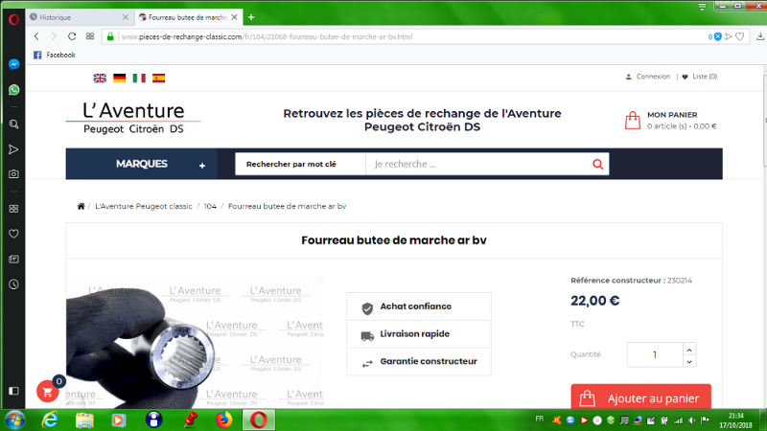
Task: Switch site language to English flag
Action: 100,79
